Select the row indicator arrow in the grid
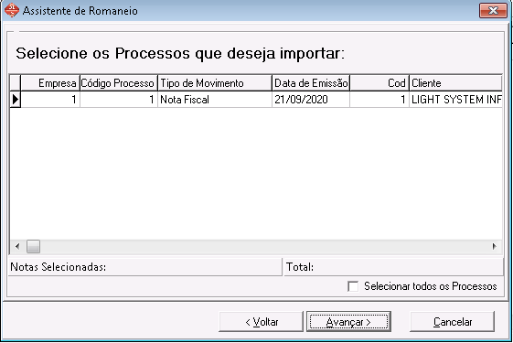Screen dimensions: 513x343 pos(16,99)
